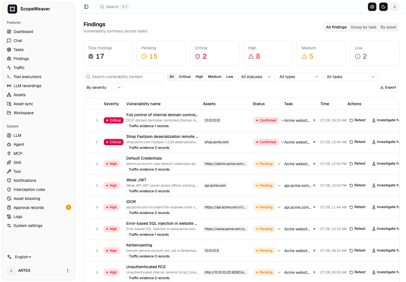Image resolution: width=406 pixels, height=282 pixels.
Task: Open the All types dropdown
Action: [x=299, y=77]
